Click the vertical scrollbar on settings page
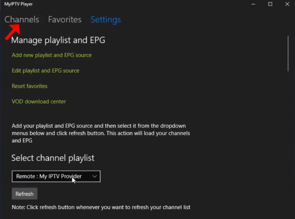Image resolution: width=295 pixels, height=219 pixels. click(288, 53)
